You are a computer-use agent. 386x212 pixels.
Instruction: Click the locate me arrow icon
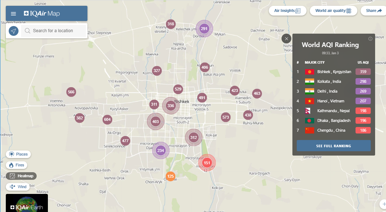[13, 31]
